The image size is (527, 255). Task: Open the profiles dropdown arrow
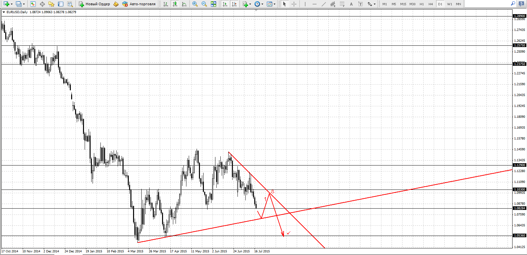(x=24, y=4)
